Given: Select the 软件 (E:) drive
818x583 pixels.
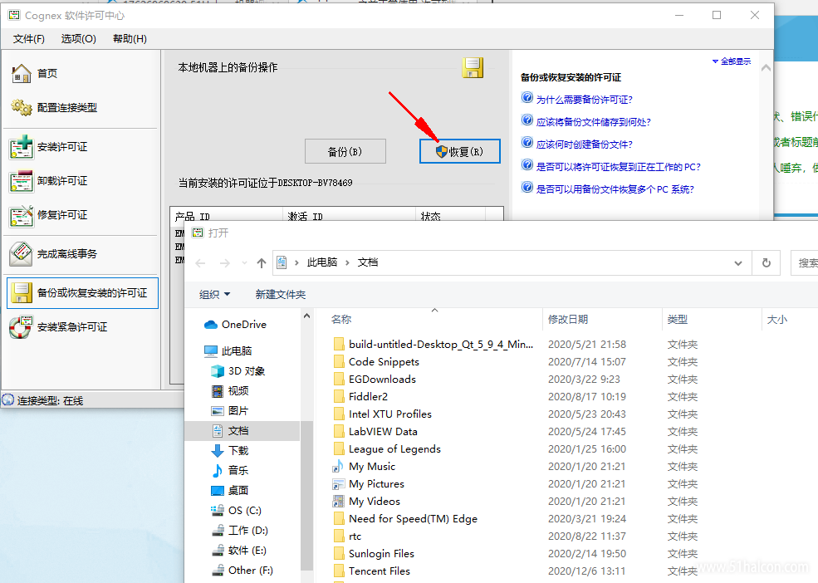Looking at the screenshot, I should (238, 550).
